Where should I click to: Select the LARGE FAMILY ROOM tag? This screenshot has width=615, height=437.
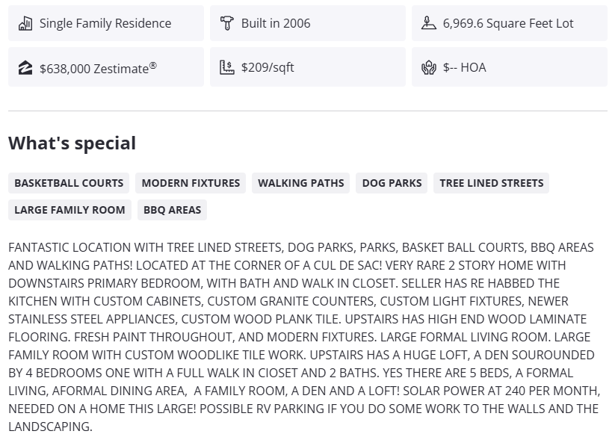coord(69,210)
